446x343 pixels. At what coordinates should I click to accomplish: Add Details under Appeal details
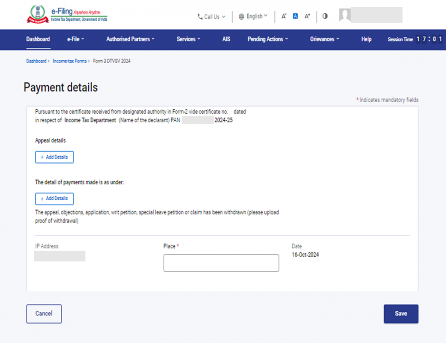point(54,157)
